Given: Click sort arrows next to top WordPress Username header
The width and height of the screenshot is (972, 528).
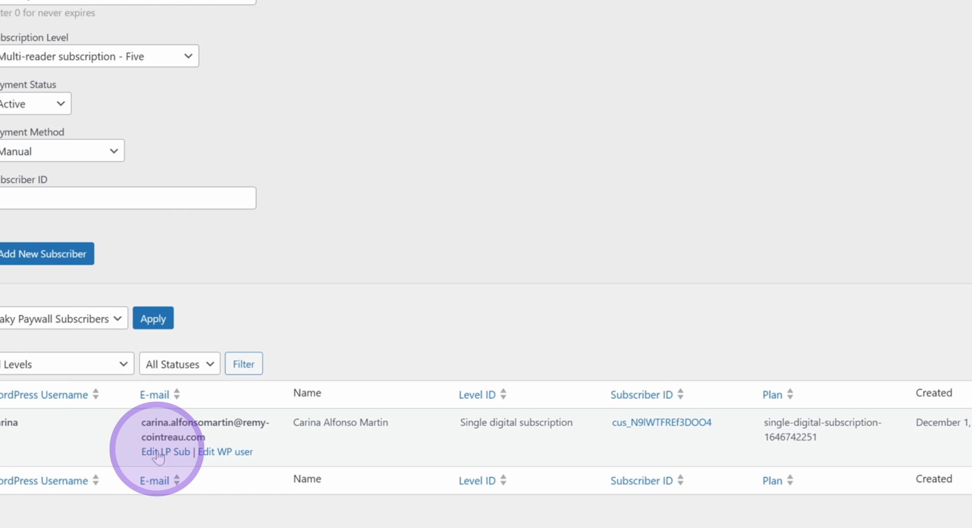Looking at the screenshot, I should point(95,394).
